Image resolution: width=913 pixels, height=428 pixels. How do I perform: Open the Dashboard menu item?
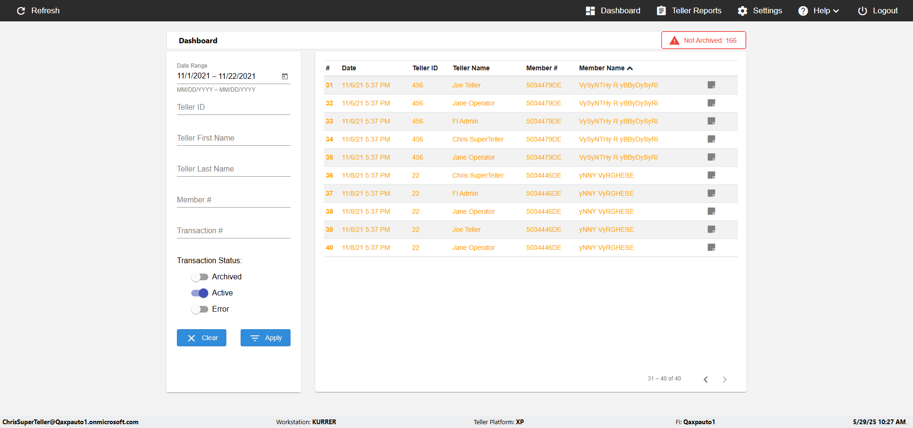pyautogui.click(x=613, y=10)
